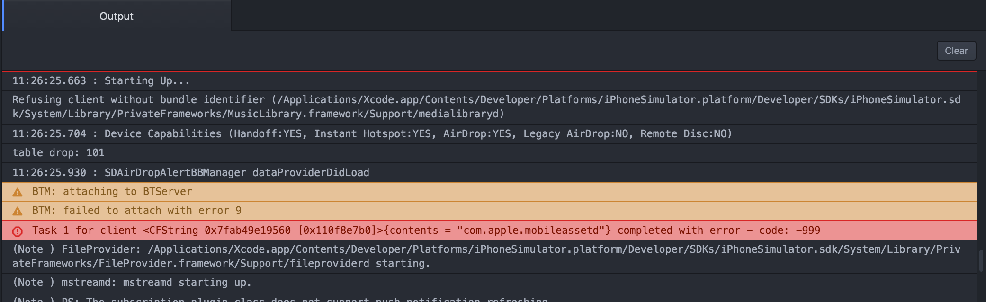Open the Output tab
986x302 pixels.
click(117, 16)
